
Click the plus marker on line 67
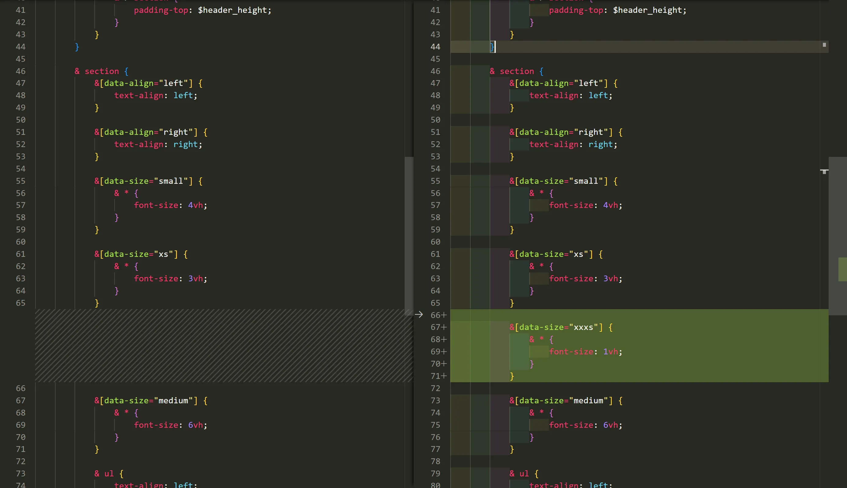444,327
